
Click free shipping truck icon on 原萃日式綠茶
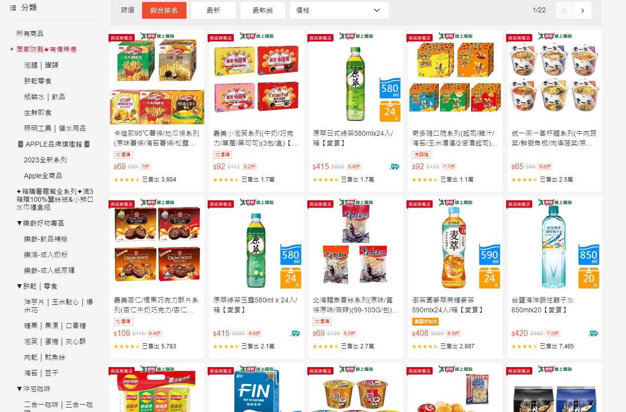[x=394, y=167]
